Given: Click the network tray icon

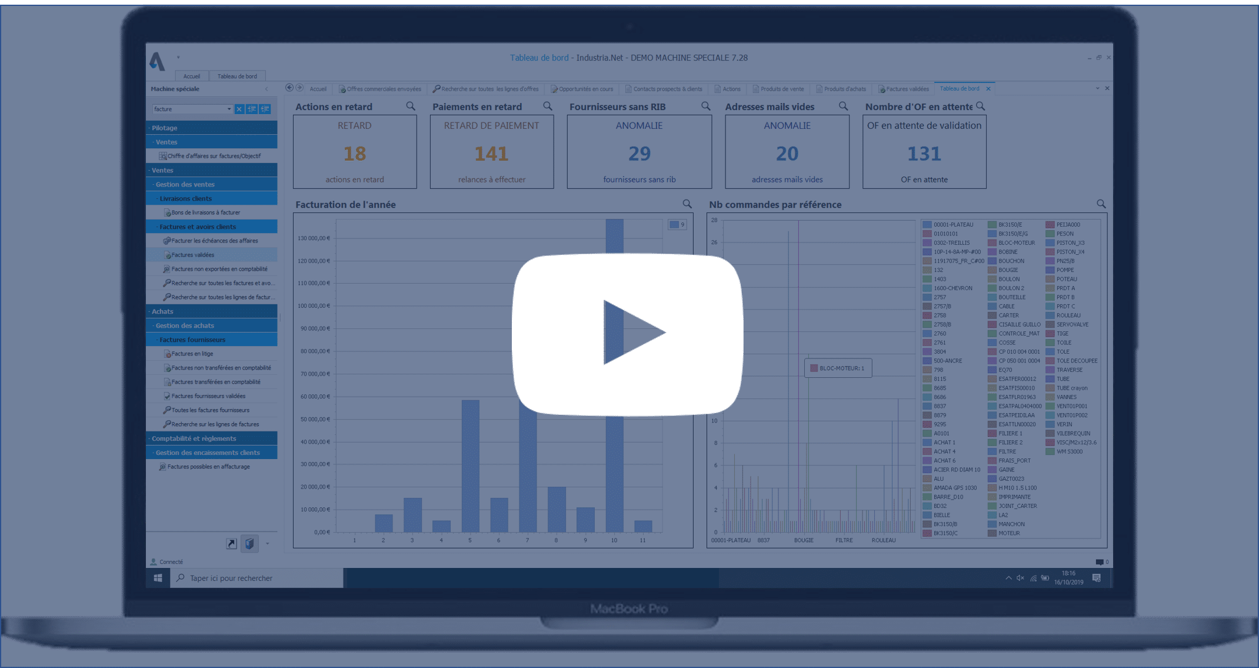Looking at the screenshot, I should pos(1033,578).
